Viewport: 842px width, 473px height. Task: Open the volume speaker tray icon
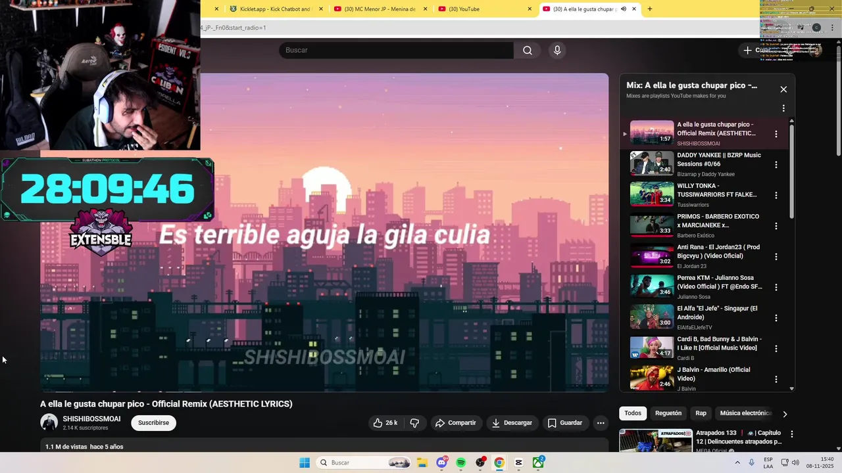point(795,462)
